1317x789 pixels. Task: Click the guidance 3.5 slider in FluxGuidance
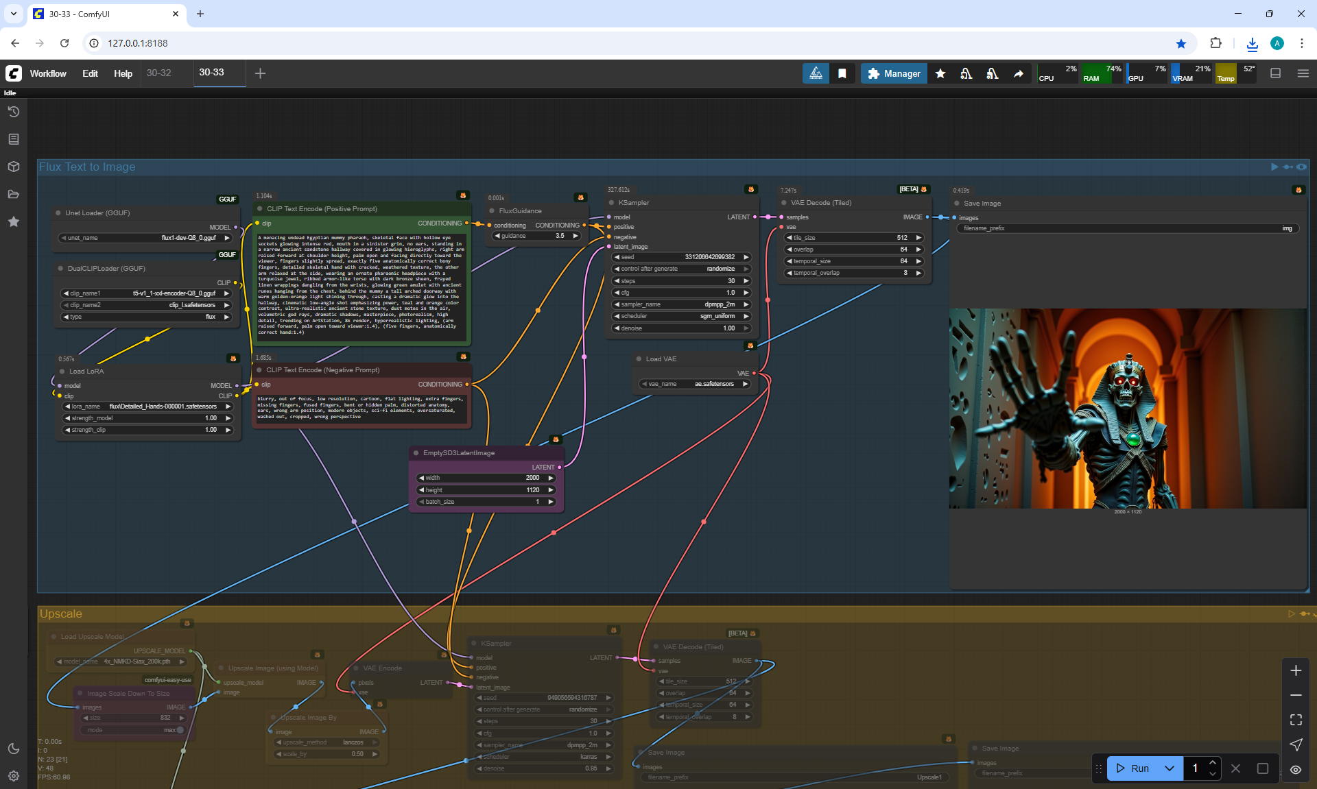pos(537,236)
